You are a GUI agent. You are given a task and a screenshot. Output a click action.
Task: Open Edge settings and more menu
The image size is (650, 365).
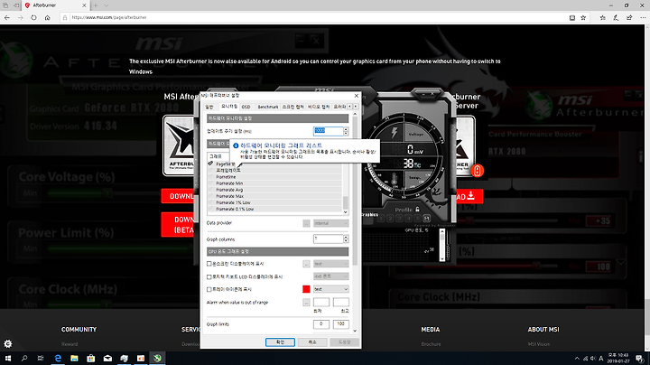tap(643, 17)
